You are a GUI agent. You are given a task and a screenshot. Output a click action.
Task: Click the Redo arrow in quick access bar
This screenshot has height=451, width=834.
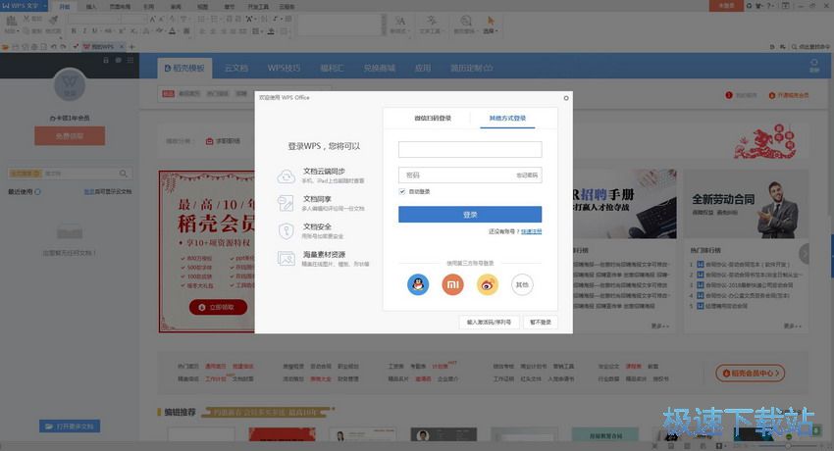pyautogui.click(x=64, y=47)
